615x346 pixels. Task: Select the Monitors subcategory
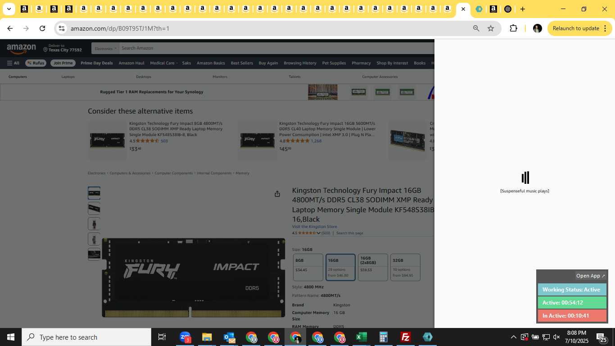(220, 77)
